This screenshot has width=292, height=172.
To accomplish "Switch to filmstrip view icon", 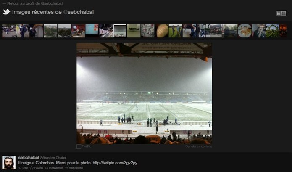I will (279, 13).
